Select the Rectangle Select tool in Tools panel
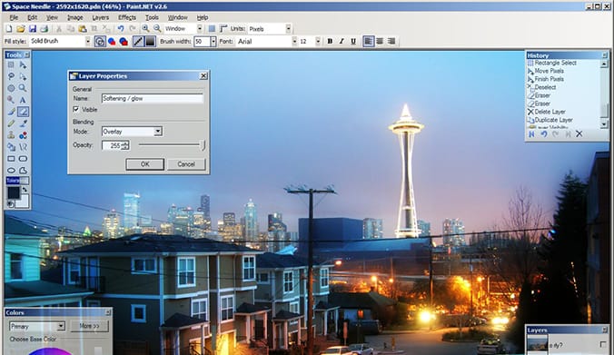This screenshot has width=614, height=355. tap(11, 65)
